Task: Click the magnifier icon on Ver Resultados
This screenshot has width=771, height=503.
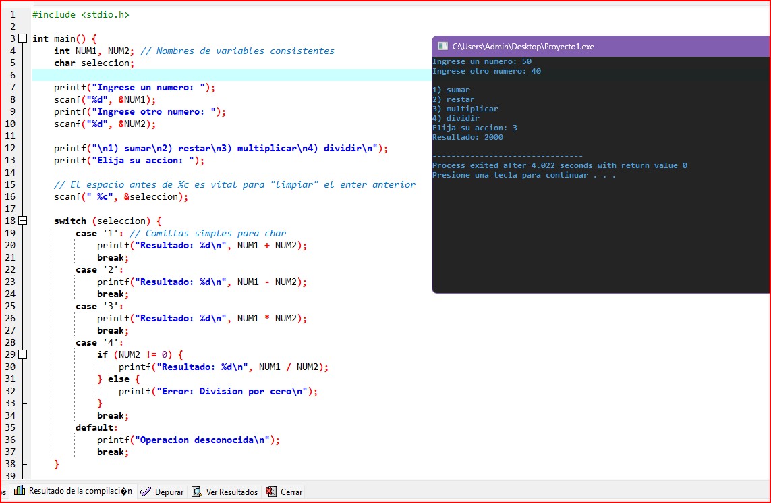Action: [x=197, y=492]
